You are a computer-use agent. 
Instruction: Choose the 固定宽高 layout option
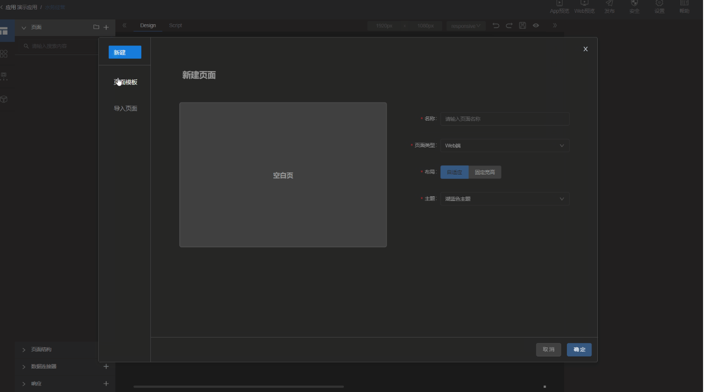click(x=485, y=172)
